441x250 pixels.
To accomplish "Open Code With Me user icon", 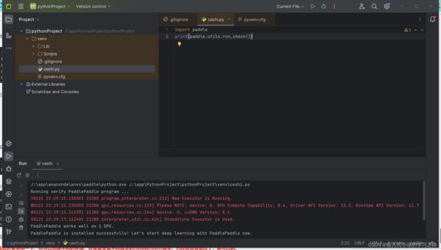I will [x=362, y=6].
